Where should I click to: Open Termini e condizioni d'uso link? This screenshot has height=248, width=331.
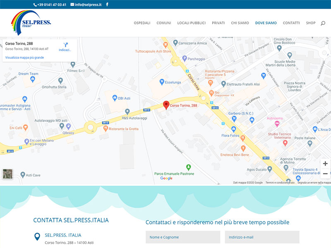coord(280,183)
